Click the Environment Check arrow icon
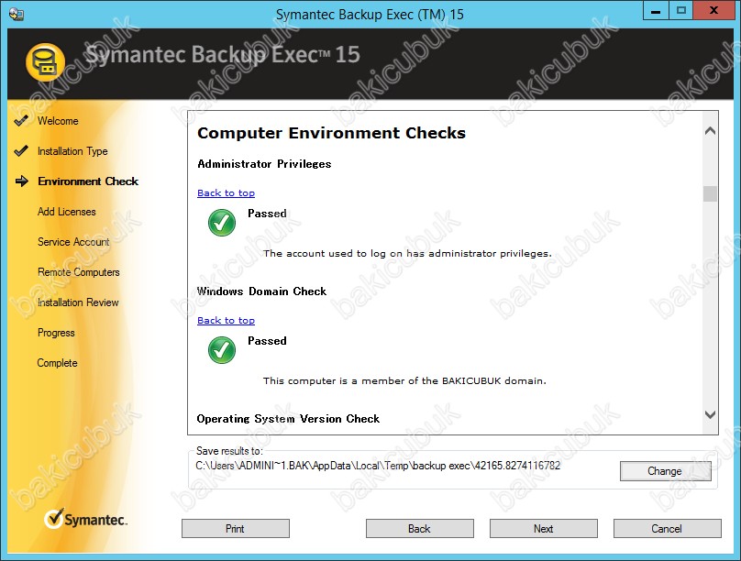The height and width of the screenshot is (561, 741). coord(22,181)
